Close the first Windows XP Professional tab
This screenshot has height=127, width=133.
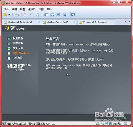[x=39, y=22]
